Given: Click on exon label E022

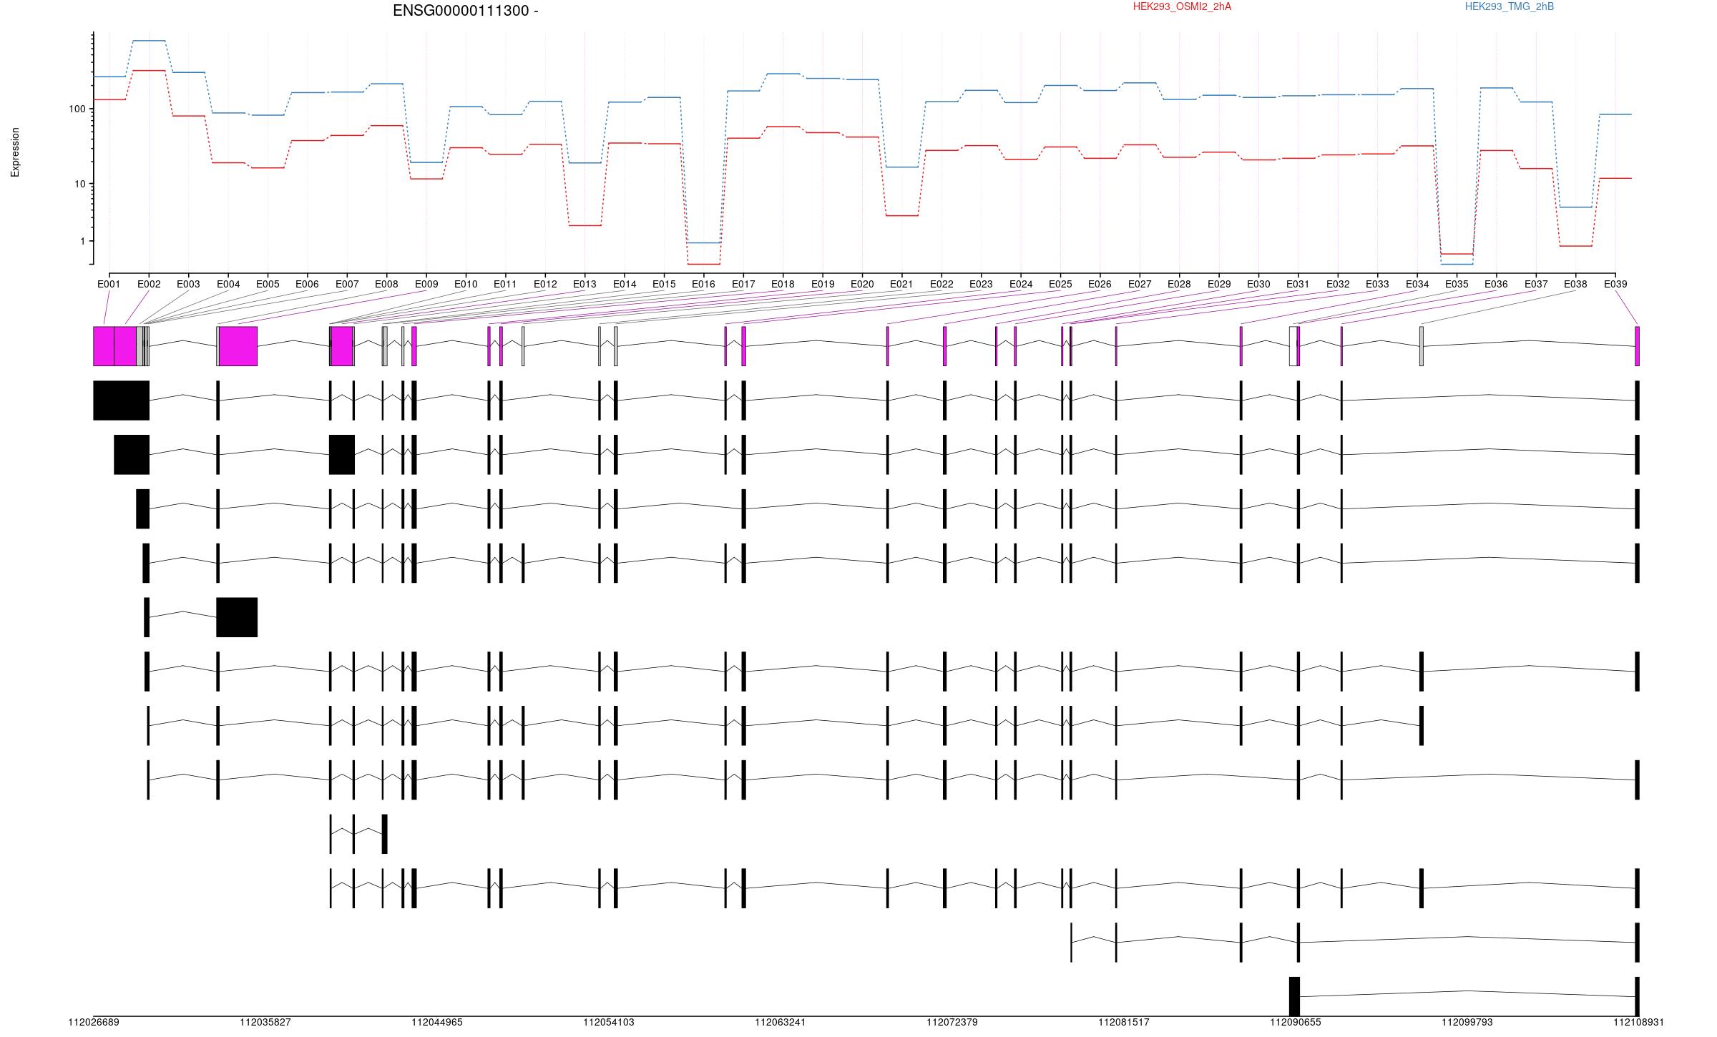Looking at the screenshot, I should click(941, 284).
